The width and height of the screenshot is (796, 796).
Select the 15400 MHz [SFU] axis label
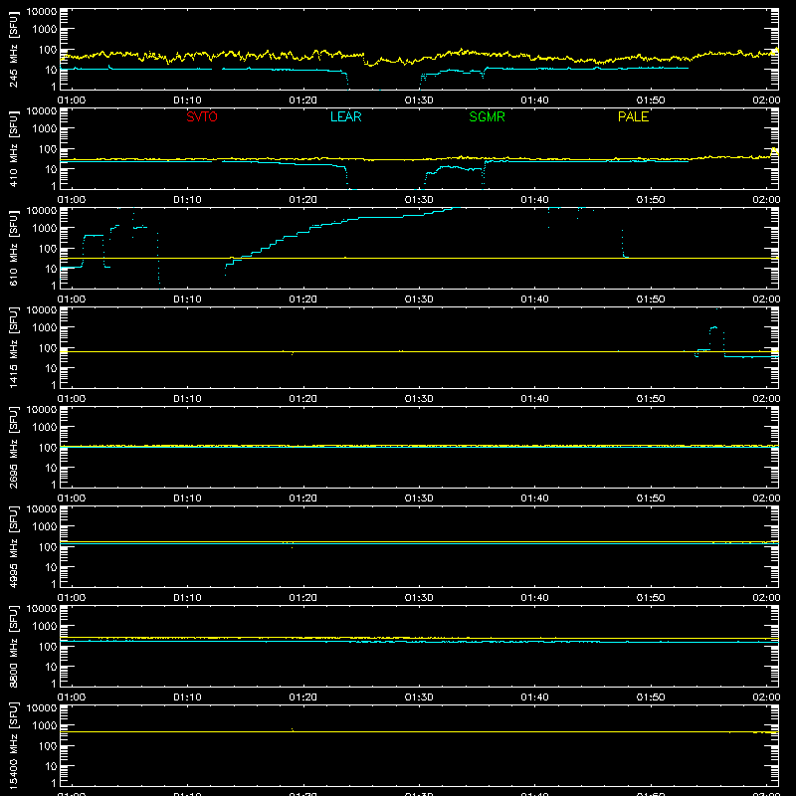point(13,745)
